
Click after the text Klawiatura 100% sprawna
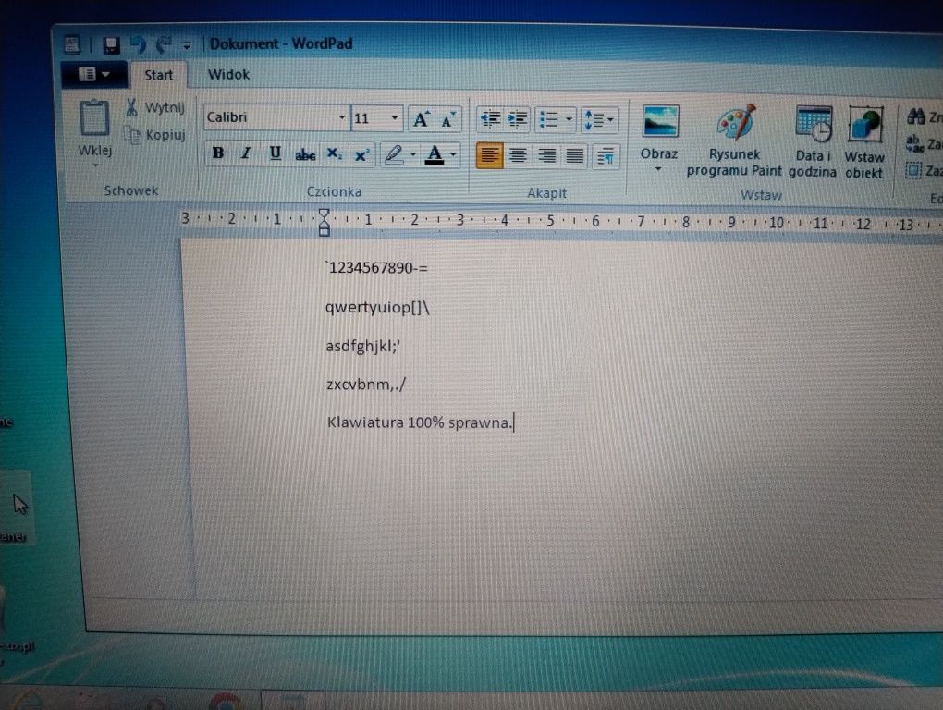click(x=515, y=422)
